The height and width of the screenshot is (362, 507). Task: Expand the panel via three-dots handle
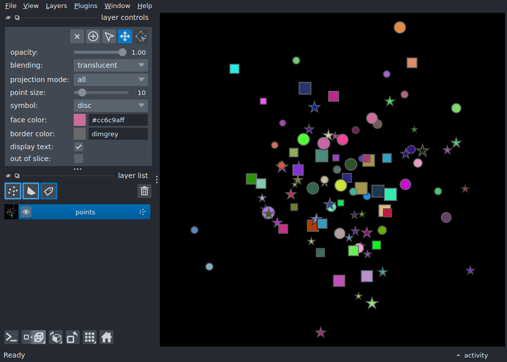(78, 169)
